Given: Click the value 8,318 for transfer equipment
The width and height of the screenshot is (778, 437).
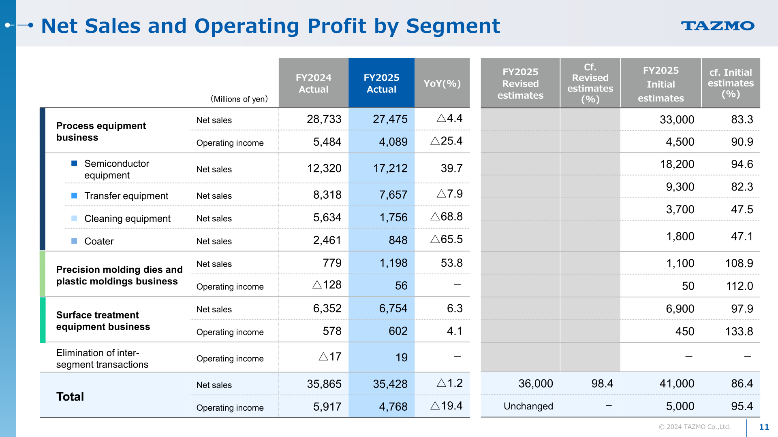Looking at the screenshot, I should 327,195.
